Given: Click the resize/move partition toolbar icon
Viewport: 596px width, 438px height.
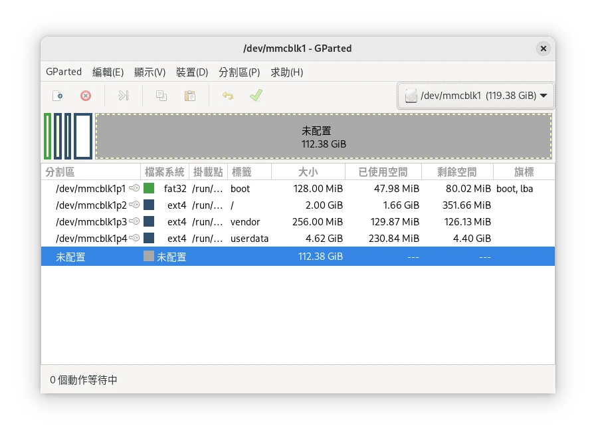Looking at the screenshot, I should tap(123, 96).
